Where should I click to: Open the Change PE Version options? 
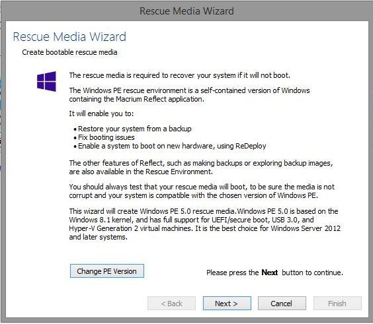tap(107, 271)
